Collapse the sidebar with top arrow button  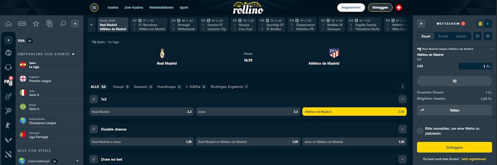[x=75, y=24]
